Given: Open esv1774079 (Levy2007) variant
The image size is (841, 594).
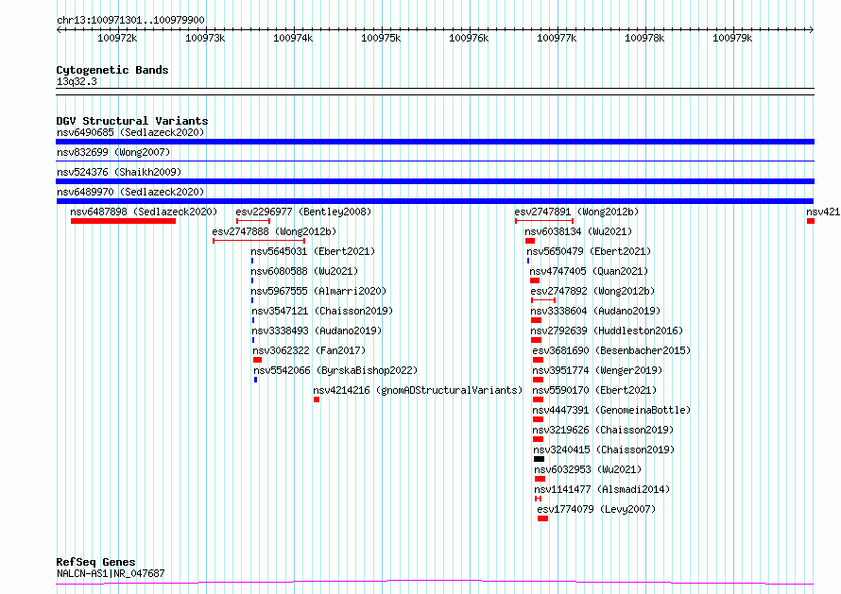Looking at the screenshot, I should tap(596, 509).
